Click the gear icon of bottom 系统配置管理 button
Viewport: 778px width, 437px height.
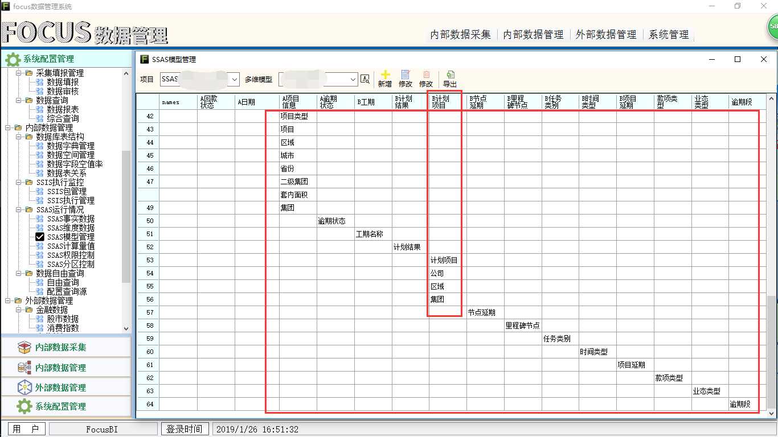24,406
